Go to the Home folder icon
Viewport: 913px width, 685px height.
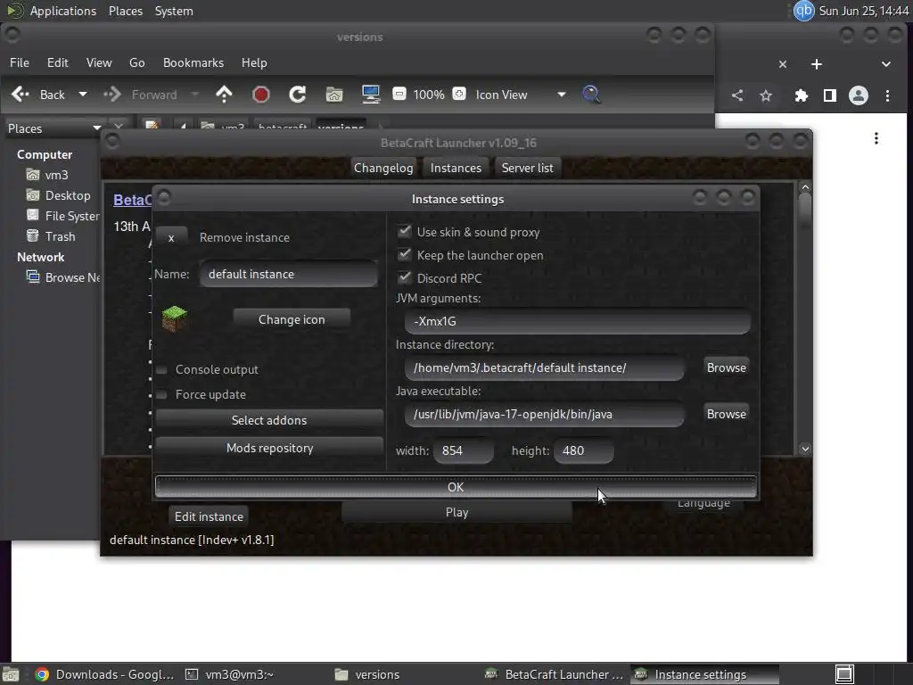click(x=334, y=95)
